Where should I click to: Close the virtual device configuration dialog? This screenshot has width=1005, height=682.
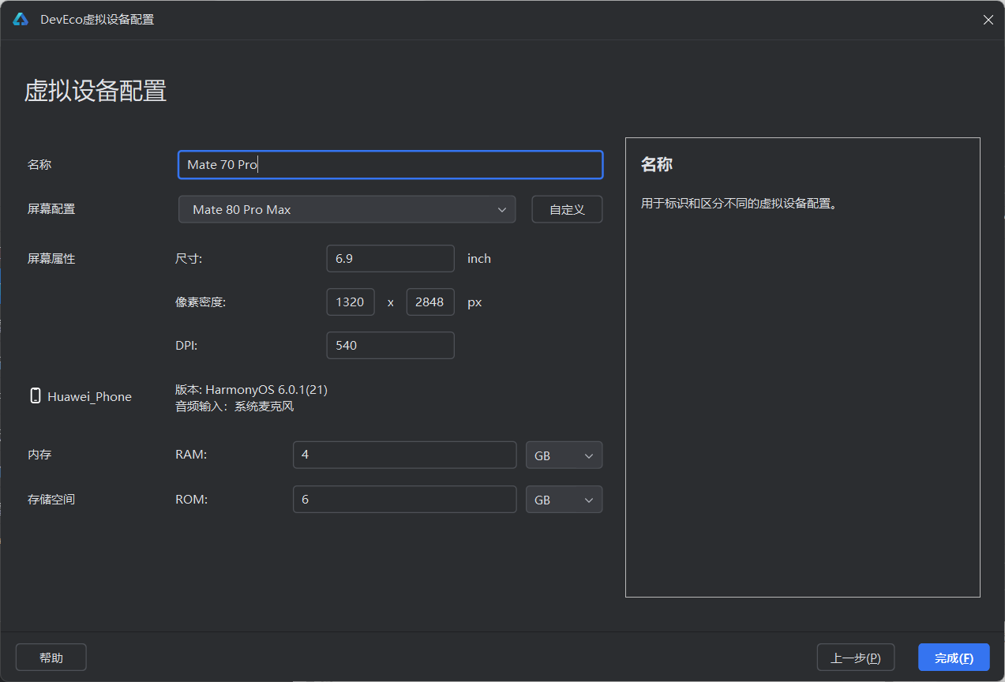pos(988,20)
